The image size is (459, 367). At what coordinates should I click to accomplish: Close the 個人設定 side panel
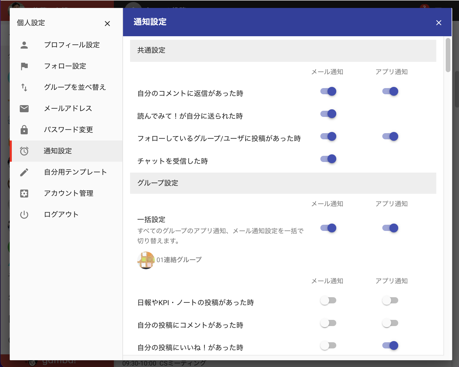pos(107,24)
